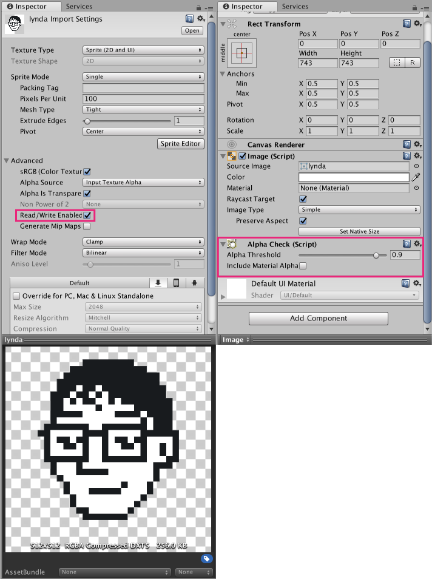
Task: Disable Read/Write Enabled checkbox
Action: pos(87,215)
